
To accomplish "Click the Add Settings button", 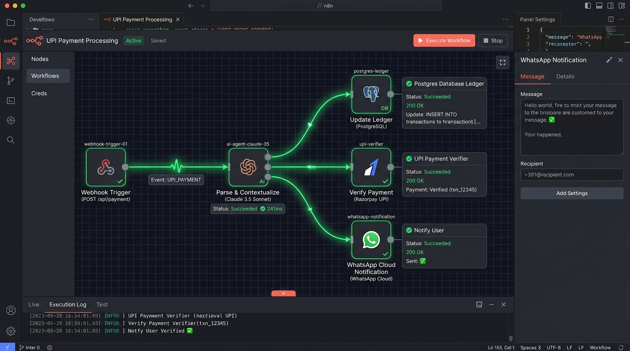I will [x=572, y=193].
